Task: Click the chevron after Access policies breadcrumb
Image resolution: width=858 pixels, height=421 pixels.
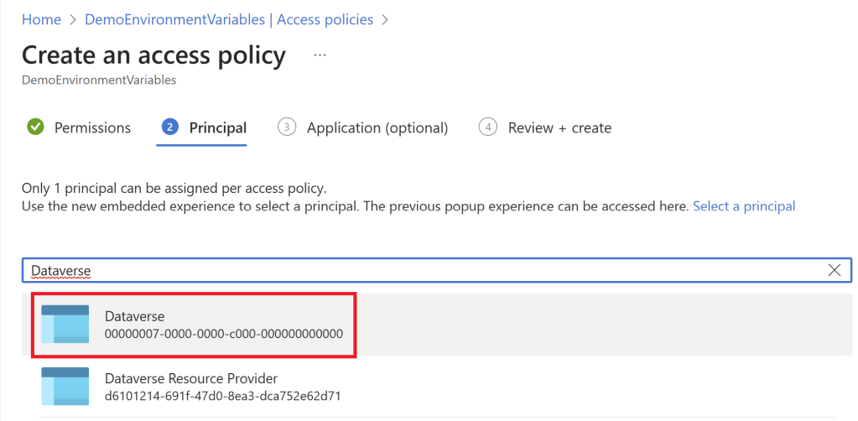Action: [x=385, y=19]
